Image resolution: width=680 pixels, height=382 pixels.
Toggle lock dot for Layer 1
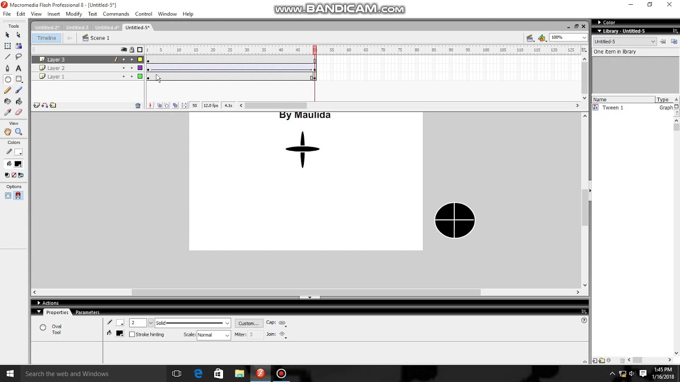click(x=132, y=76)
